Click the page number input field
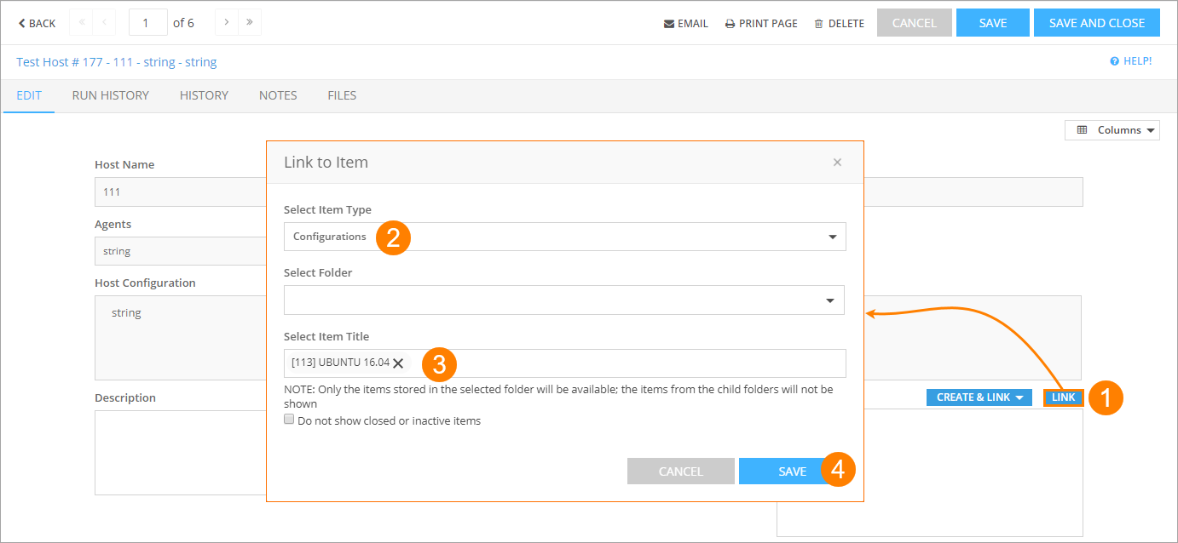This screenshot has width=1178, height=543. coord(147,23)
